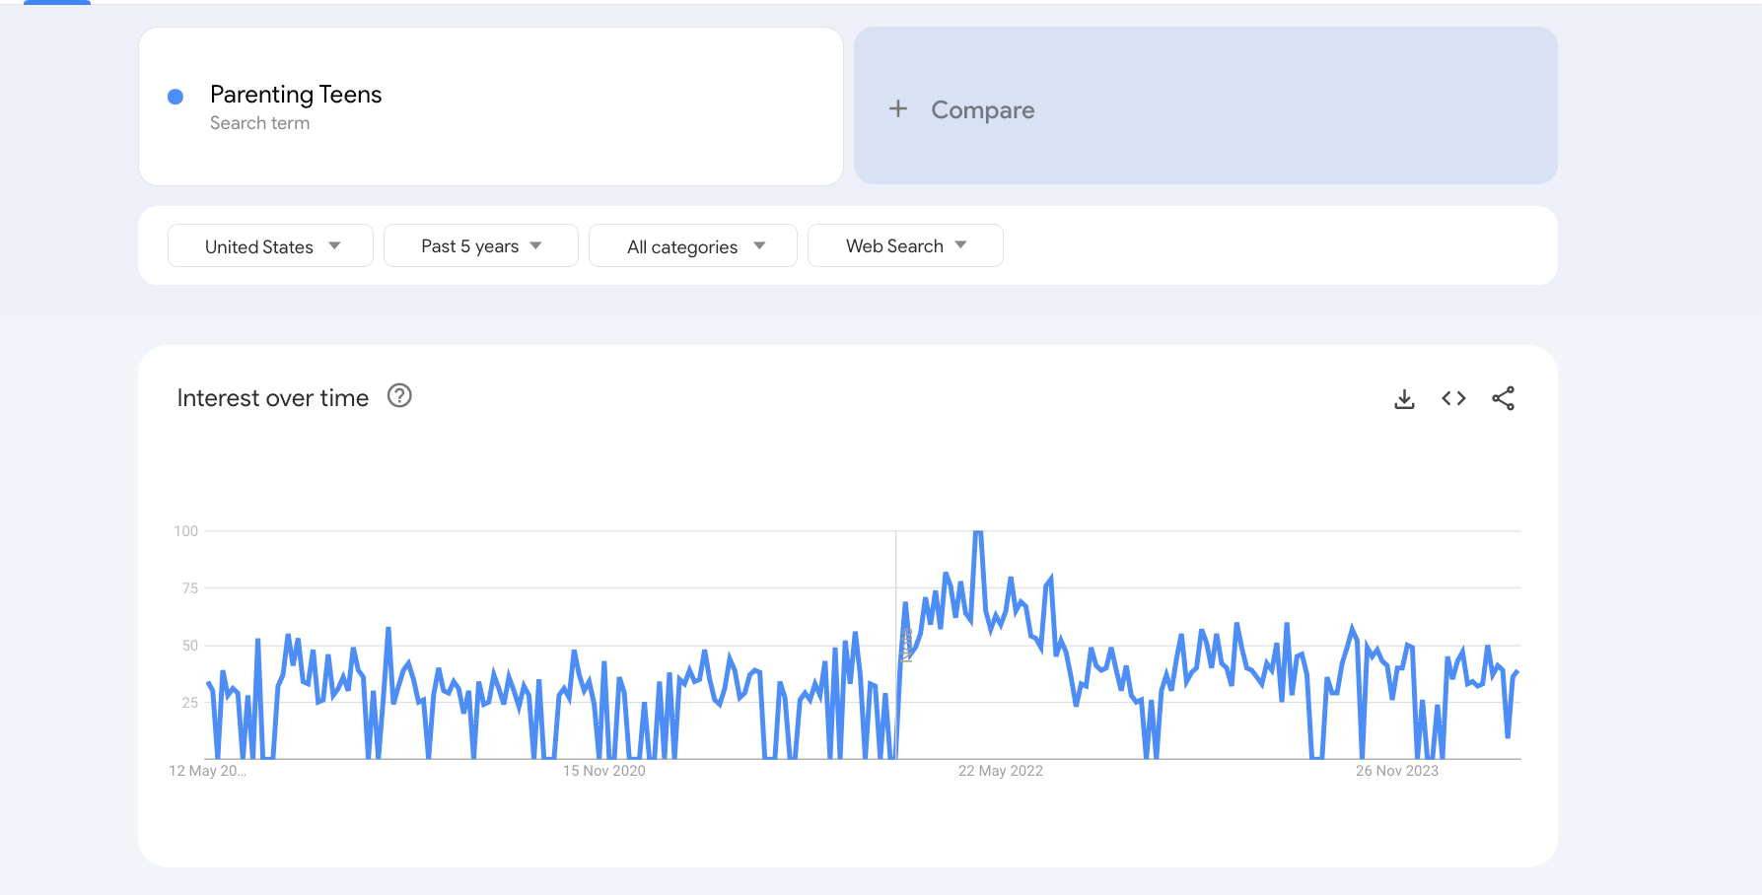Click the 15 Nov 2020 axis label
Image resolution: width=1762 pixels, height=895 pixels.
pyautogui.click(x=603, y=771)
